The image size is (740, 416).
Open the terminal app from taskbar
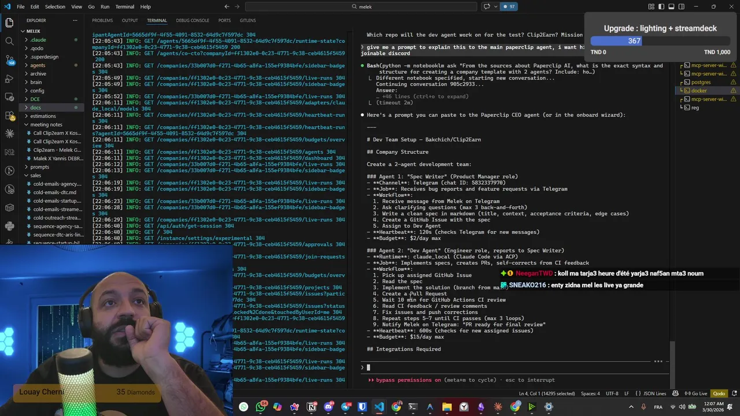pos(413,407)
